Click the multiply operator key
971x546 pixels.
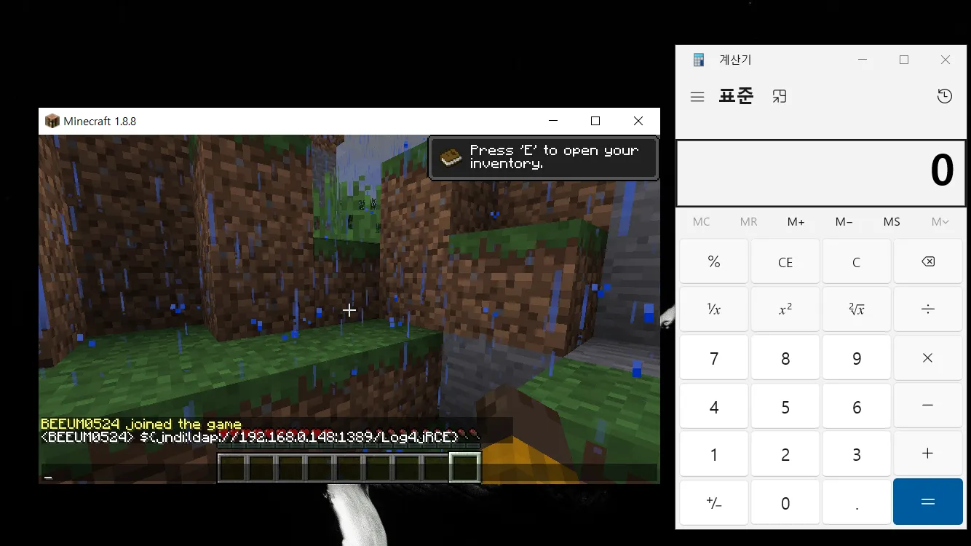click(928, 357)
